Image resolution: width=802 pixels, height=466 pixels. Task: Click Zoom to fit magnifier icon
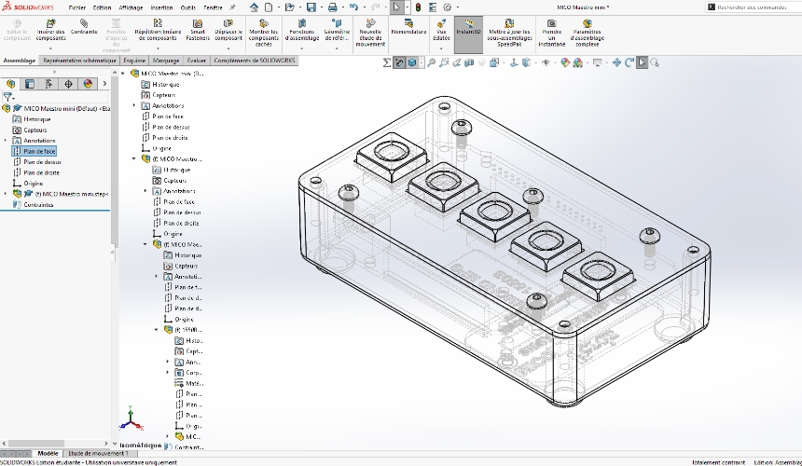pos(431,62)
